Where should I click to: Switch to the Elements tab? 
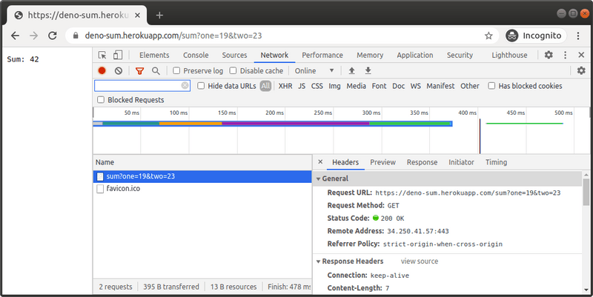(154, 55)
